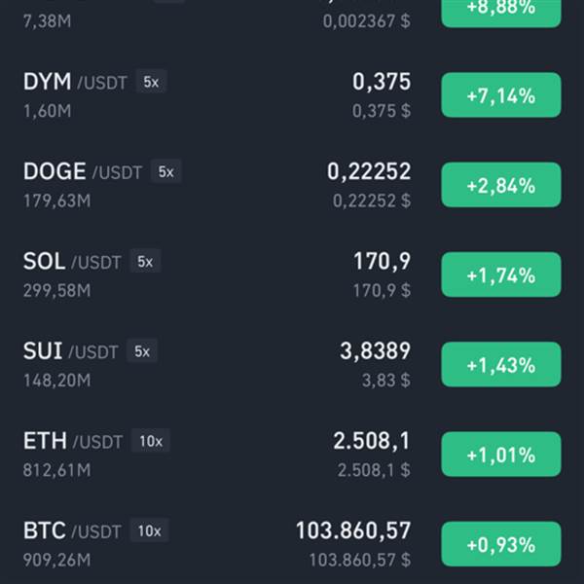
Task: Tap the DOGE 5x leverage badge
Action: point(165,171)
